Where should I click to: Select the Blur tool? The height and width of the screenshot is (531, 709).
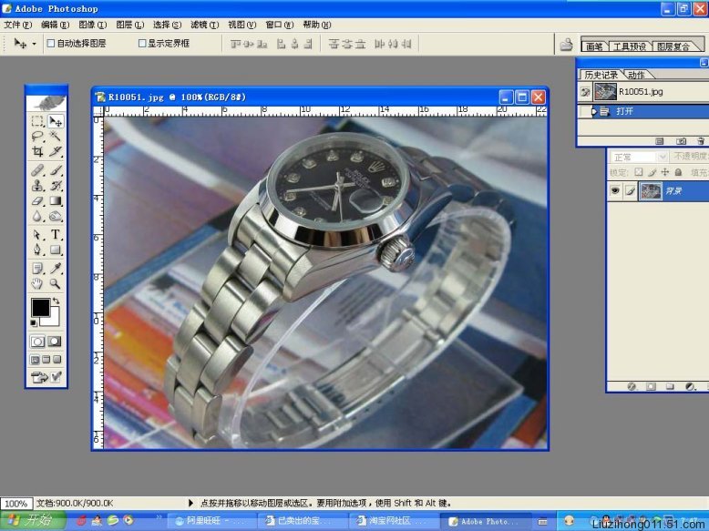pos(37,216)
